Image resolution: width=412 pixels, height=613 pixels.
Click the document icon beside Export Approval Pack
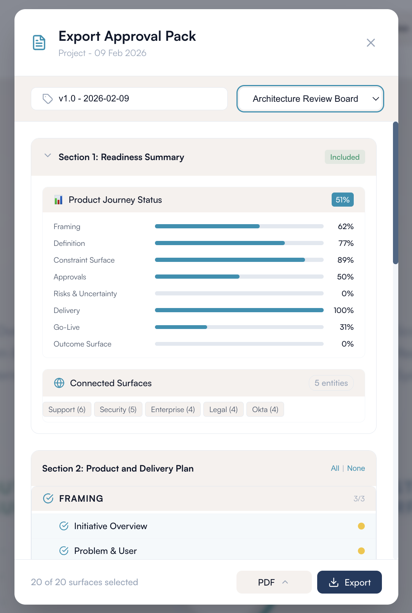coord(39,42)
